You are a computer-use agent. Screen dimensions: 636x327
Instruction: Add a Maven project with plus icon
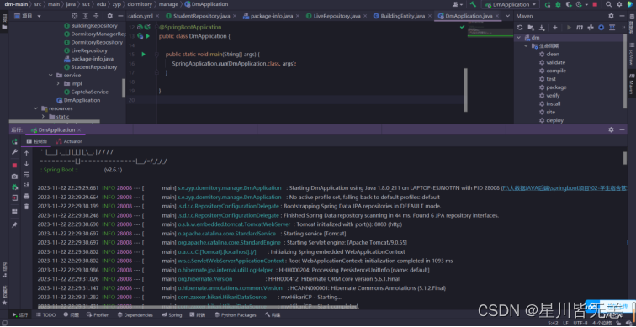555,28
